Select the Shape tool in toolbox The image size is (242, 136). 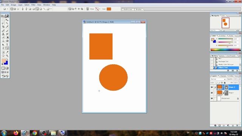click(7, 48)
